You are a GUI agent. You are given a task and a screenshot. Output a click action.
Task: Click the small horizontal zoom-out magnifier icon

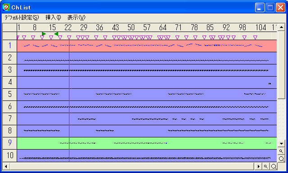tap(266, 166)
